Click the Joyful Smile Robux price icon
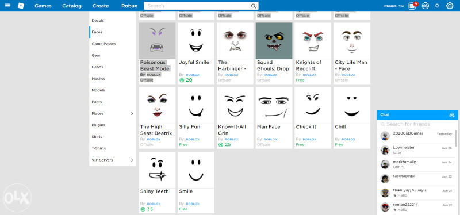460x215 pixels. [182, 80]
